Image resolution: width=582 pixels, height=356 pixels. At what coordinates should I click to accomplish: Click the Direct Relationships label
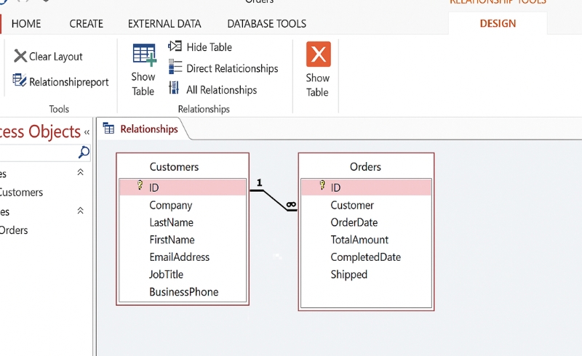coord(232,68)
